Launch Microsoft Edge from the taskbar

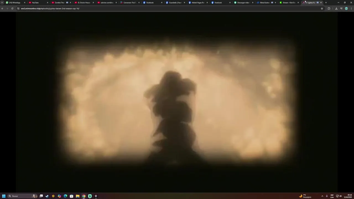pos(65,196)
